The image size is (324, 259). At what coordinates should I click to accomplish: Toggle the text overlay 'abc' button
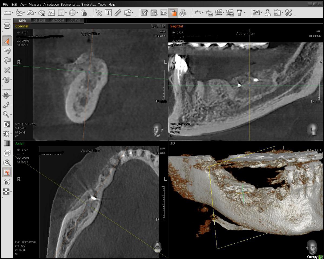click(7, 172)
